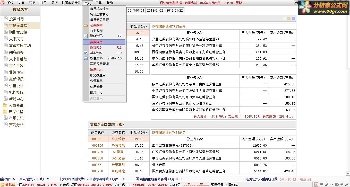Open 新股中心 in the sidebar

click(16, 99)
